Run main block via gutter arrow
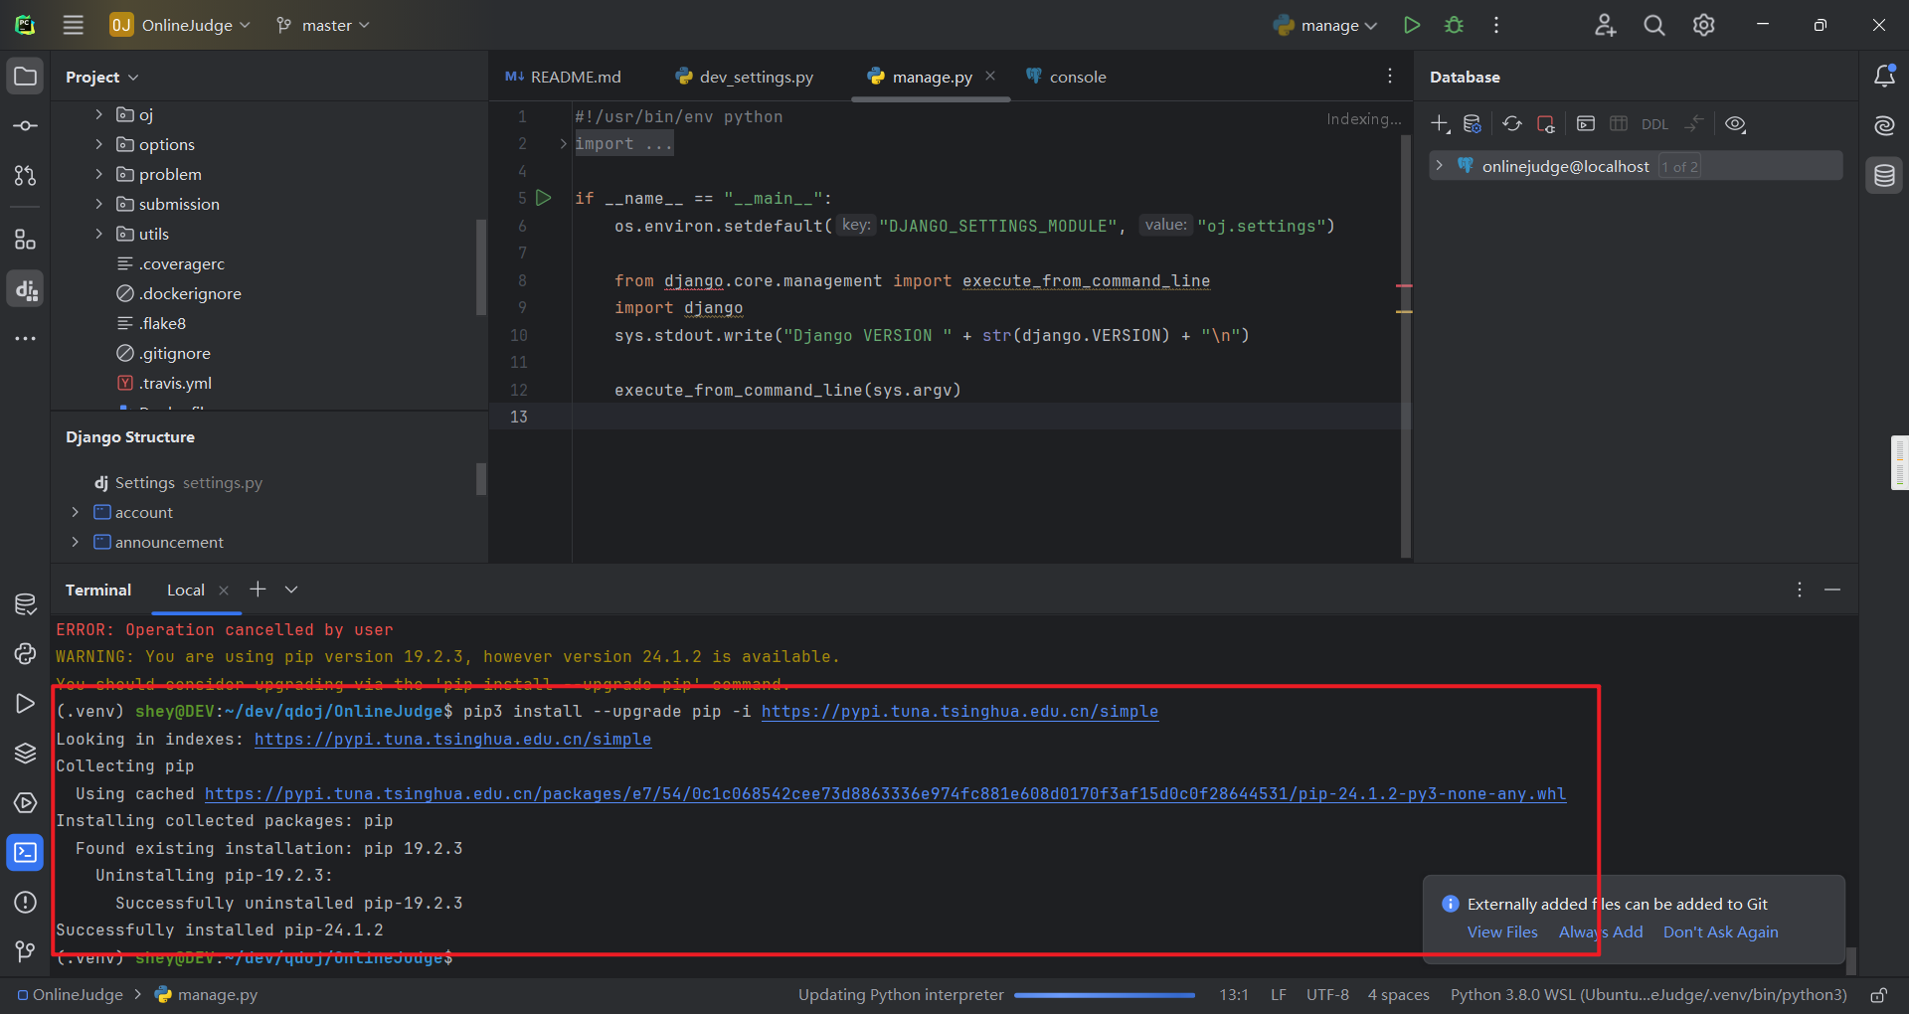Screen dimensions: 1909x1014 (x=544, y=198)
